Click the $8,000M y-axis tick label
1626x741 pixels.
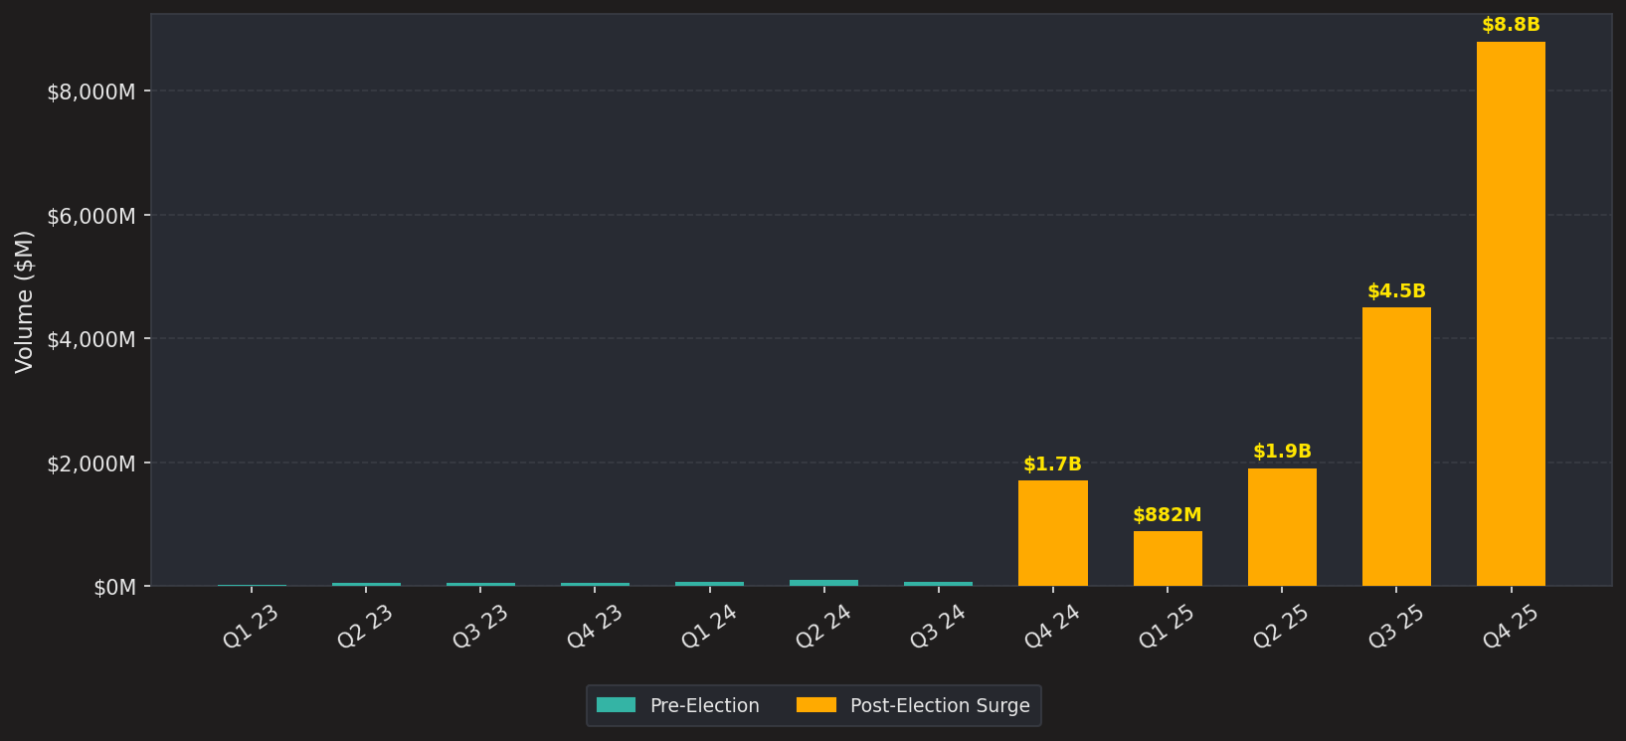tap(91, 92)
